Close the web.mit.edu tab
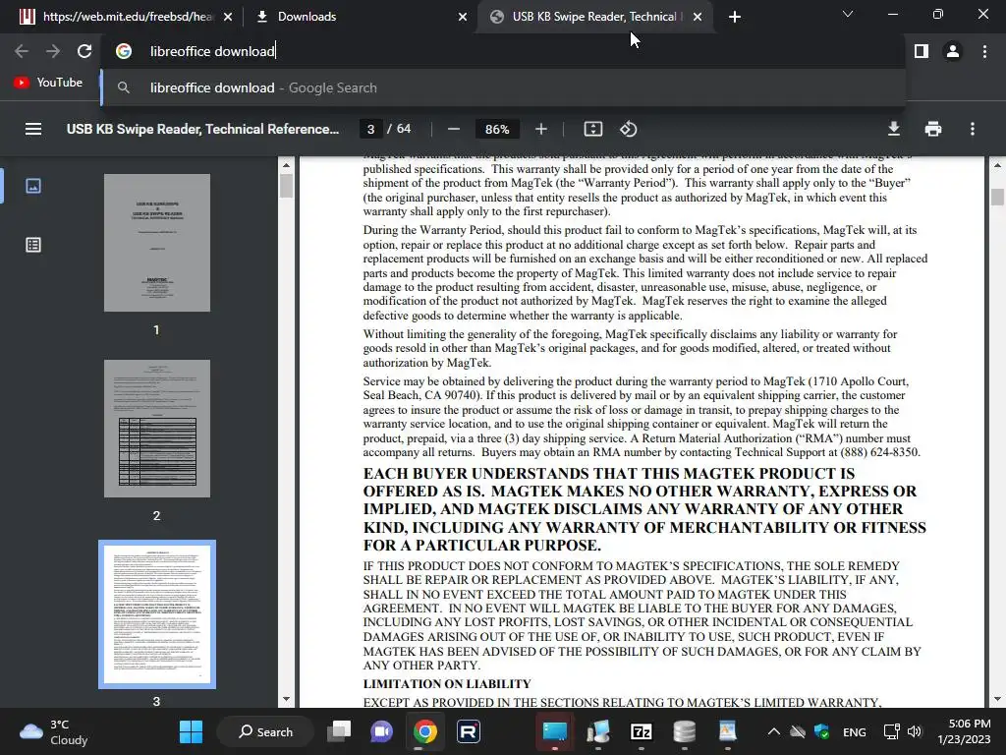 click(228, 17)
